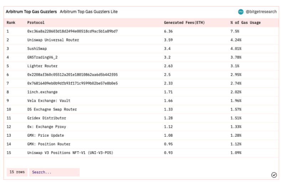The image size is (281, 182).
Task: Select address 0x76816409eb0b9dfb93f171c9599b02be57e8b0e5
Action: click(72, 83)
